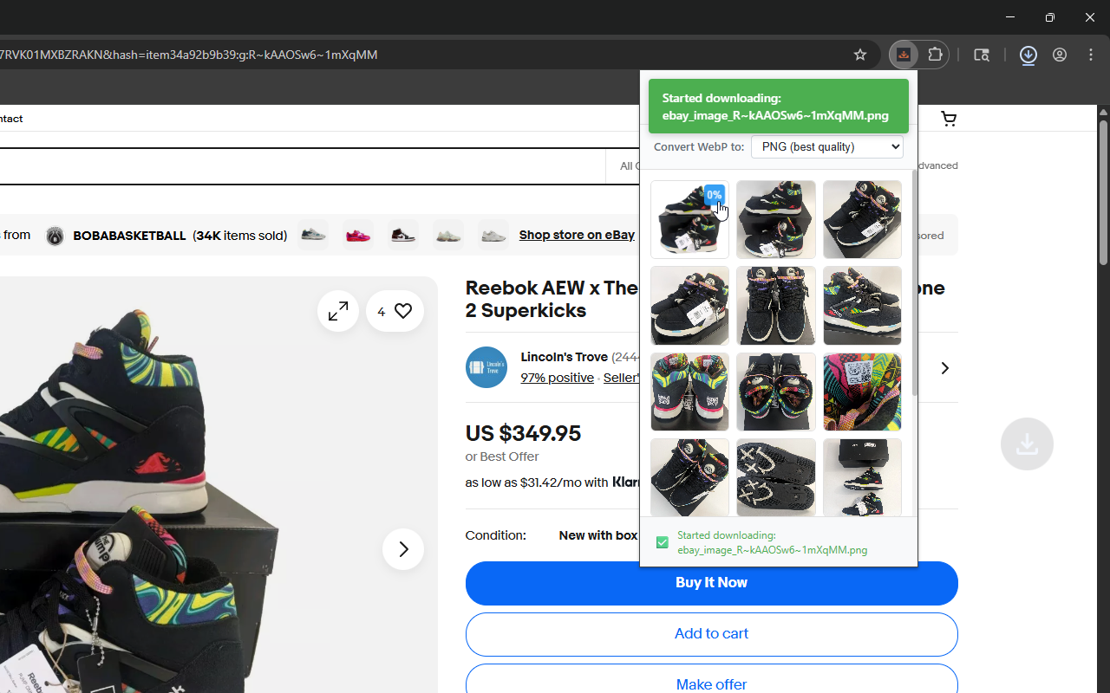Download the first shoe thumbnail in the popup
1110x693 pixels.
[689, 219]
